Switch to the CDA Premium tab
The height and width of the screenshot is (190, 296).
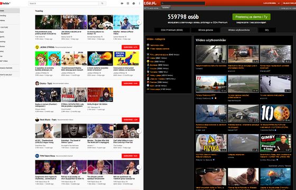click(172, 30)
